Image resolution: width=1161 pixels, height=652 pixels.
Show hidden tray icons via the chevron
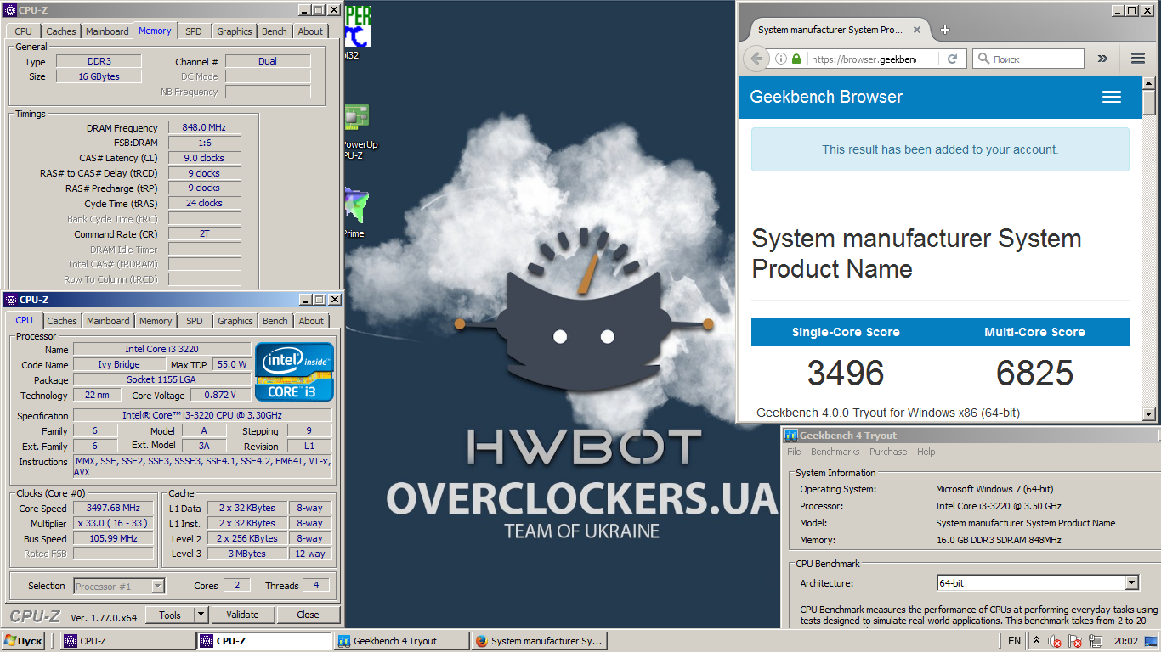[1037, 641]
